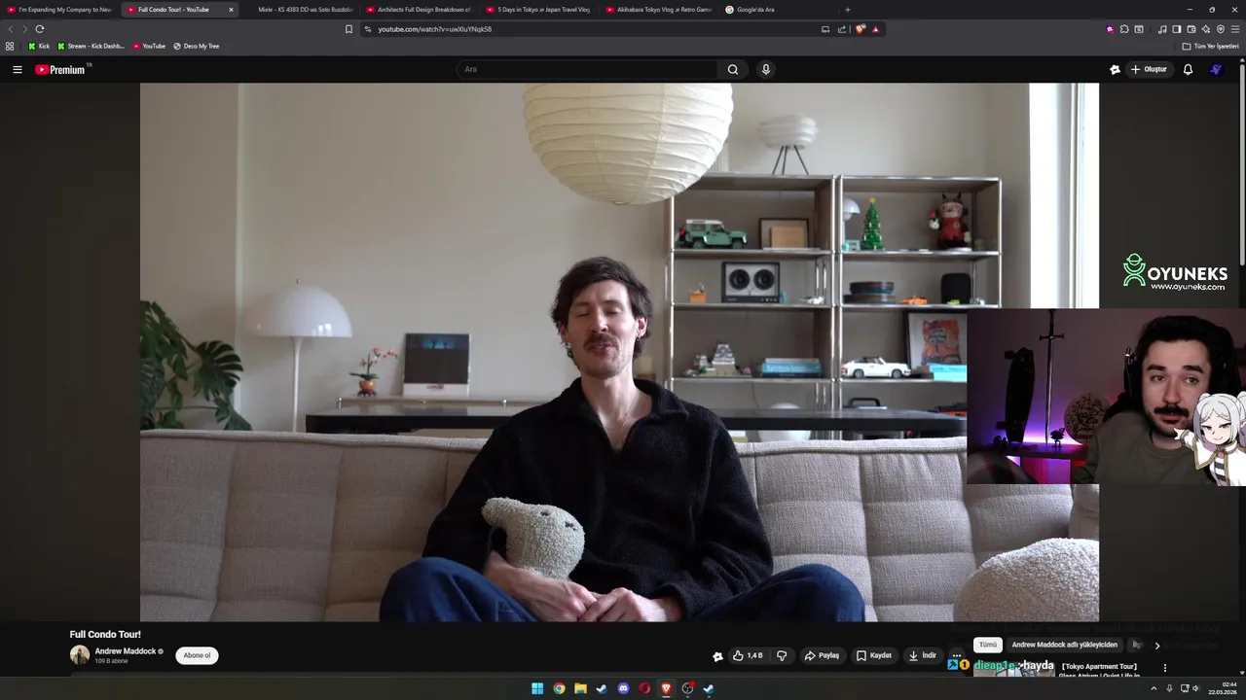Click the search magnifier button
1246x700 pixels.
pyautogui.click(x=733, y=69)
